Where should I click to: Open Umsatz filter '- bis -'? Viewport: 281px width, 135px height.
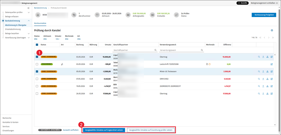57,39
